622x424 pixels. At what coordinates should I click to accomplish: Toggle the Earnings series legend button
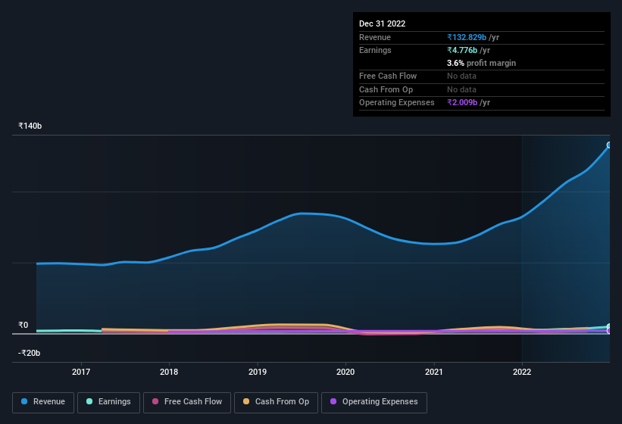pos(108,402)
